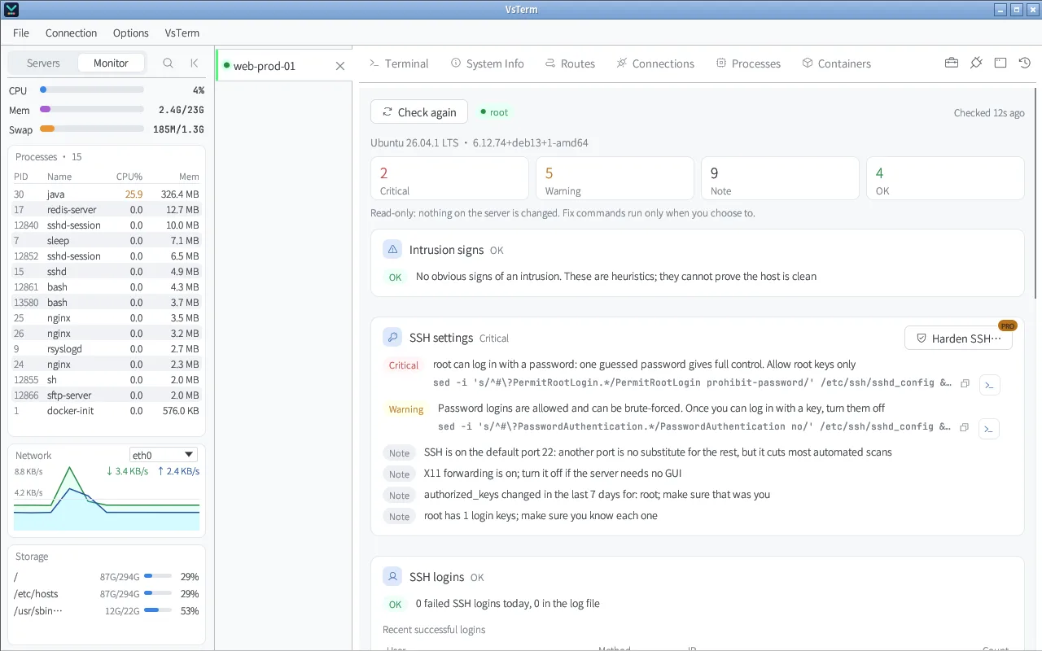The width and height of the screenshot is (1042, 651).
Task: Click the Intrusion signs warning triangle icon
Action: tap(392, 250)
